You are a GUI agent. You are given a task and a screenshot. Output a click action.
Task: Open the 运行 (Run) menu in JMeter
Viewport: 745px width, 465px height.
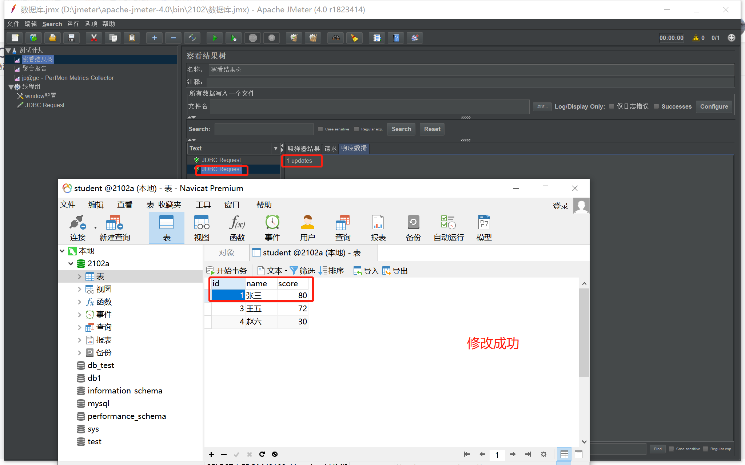[x=73, y=24]
